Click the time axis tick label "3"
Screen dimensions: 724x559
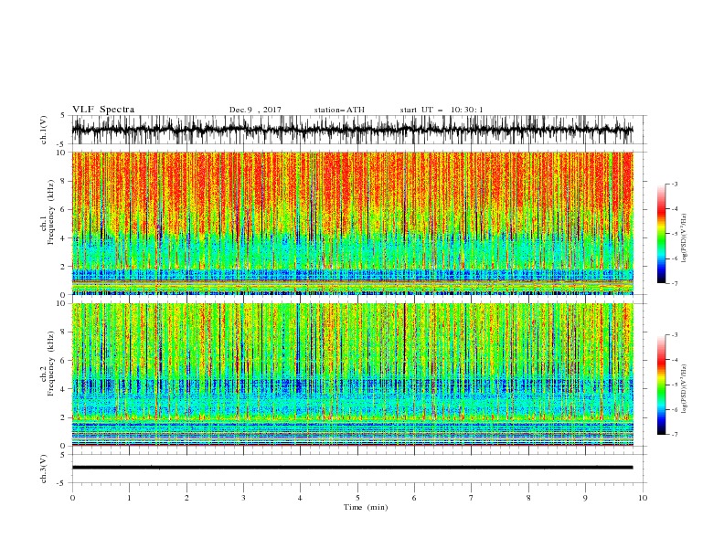[x=243, y=498]
